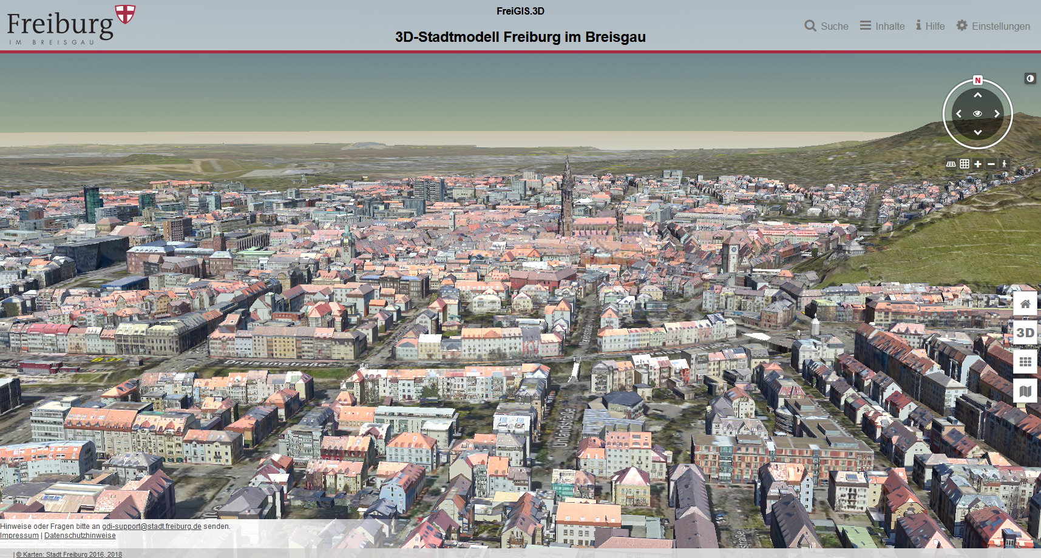Click the gdi-support@stadt.freiburg.de email link
Image resolution: width=1041 pixels, height=558 pixels.
pos(152,526)
